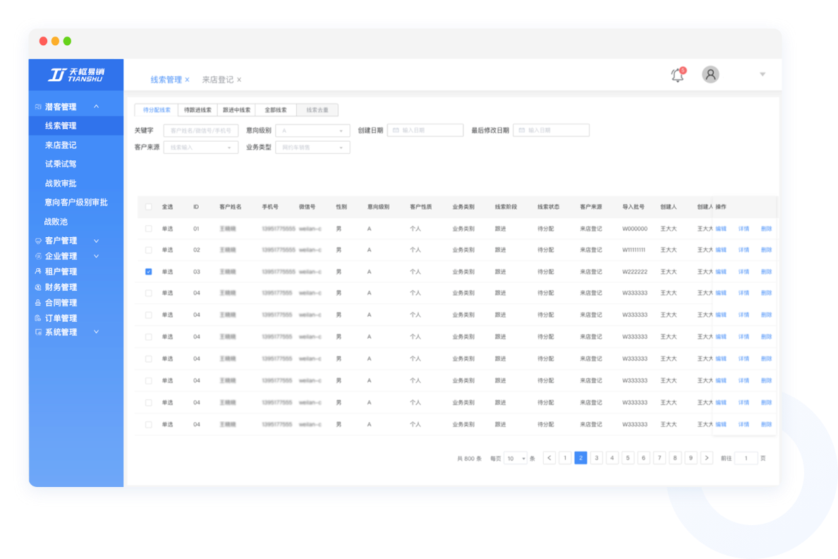Click the 线索去重 button
This screenshot has width=838, height=559.
coord(317,110)
